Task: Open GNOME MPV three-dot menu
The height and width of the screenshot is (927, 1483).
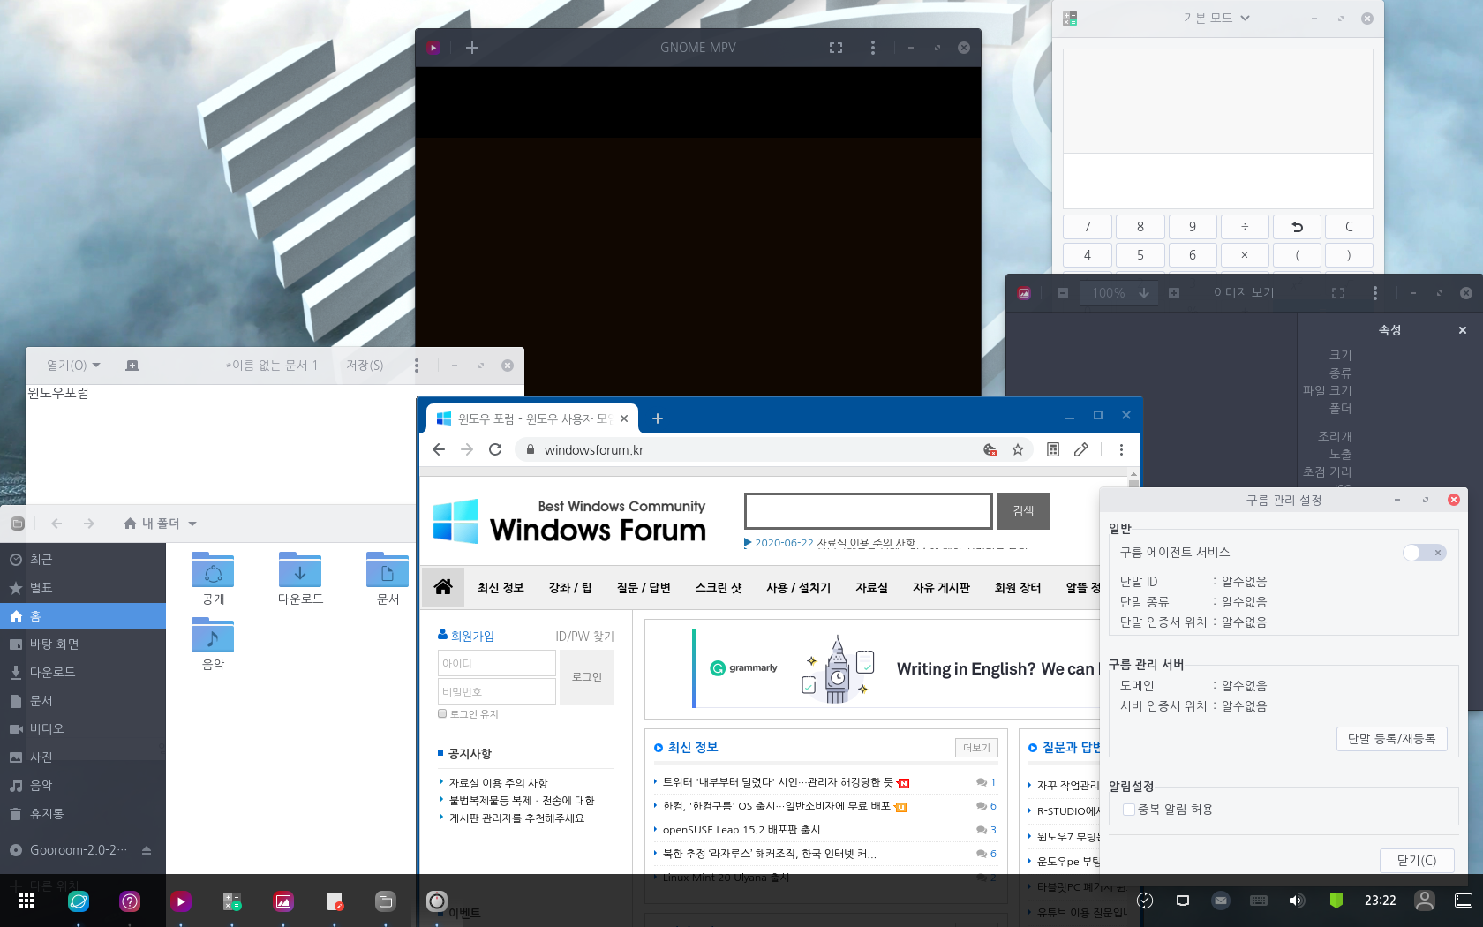Action: (x=873, y=48)
